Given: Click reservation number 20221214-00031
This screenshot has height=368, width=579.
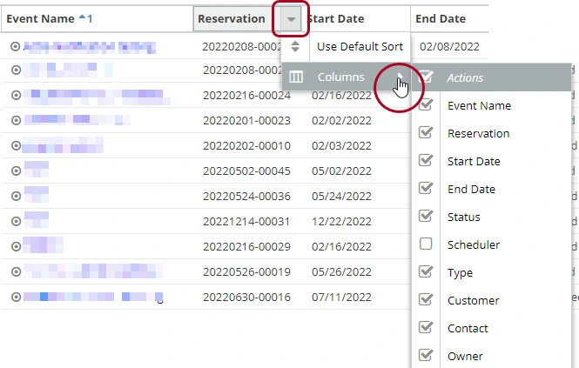Looking at the screenshot, I should pyautogui.click(x=246, y=222).
